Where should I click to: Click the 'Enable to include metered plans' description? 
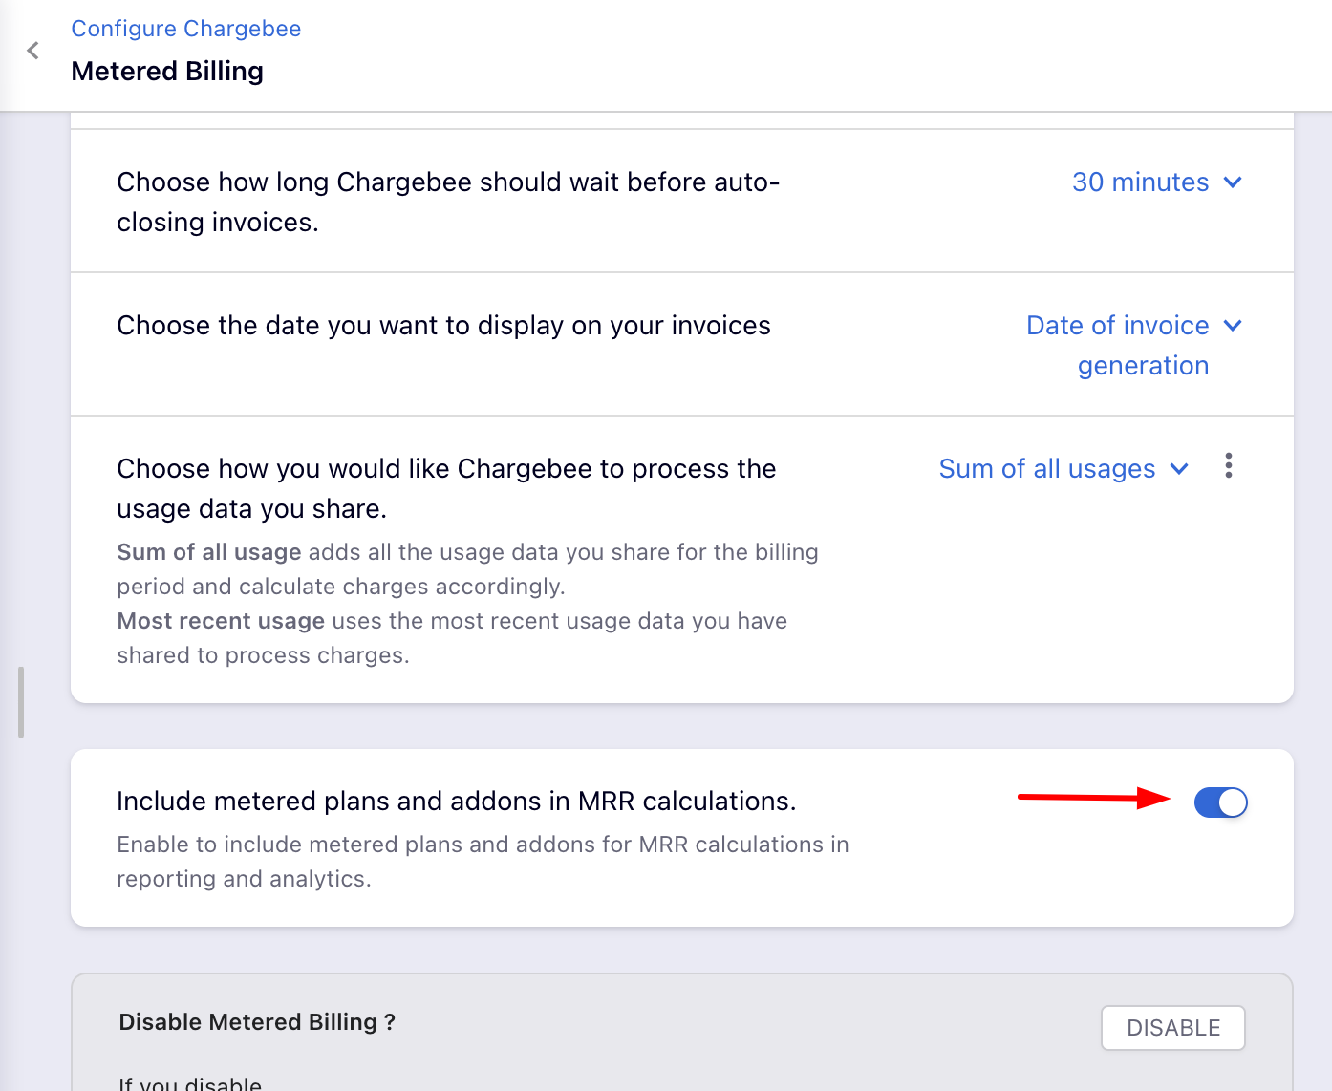[x=483, y=861]
